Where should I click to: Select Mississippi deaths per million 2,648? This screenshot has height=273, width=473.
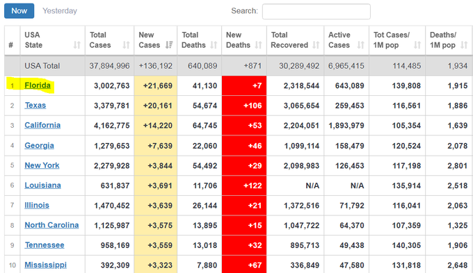[x=457, y=265]
